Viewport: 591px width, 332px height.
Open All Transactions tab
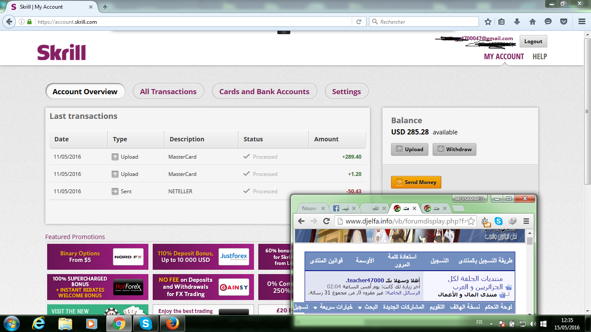(168, 91)
